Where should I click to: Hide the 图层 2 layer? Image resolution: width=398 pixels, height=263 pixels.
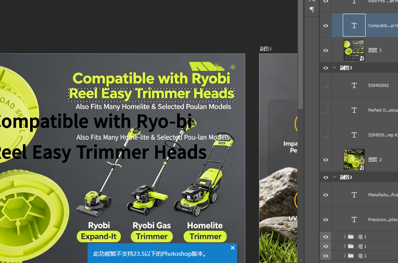point(326,160)
